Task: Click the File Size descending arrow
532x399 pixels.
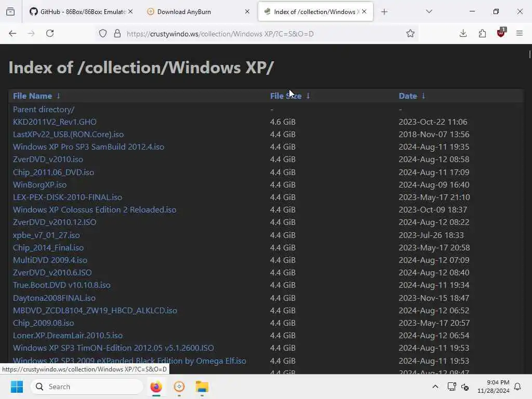Action: click(308, 96)
